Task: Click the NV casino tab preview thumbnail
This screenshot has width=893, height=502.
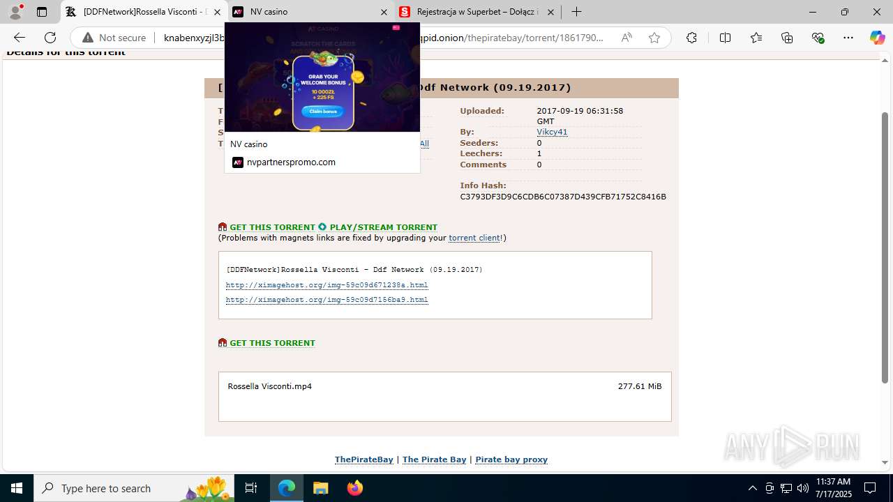Action: [x=322, y=77]
